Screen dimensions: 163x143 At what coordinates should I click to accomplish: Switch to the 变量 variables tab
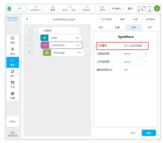[117, 27]
